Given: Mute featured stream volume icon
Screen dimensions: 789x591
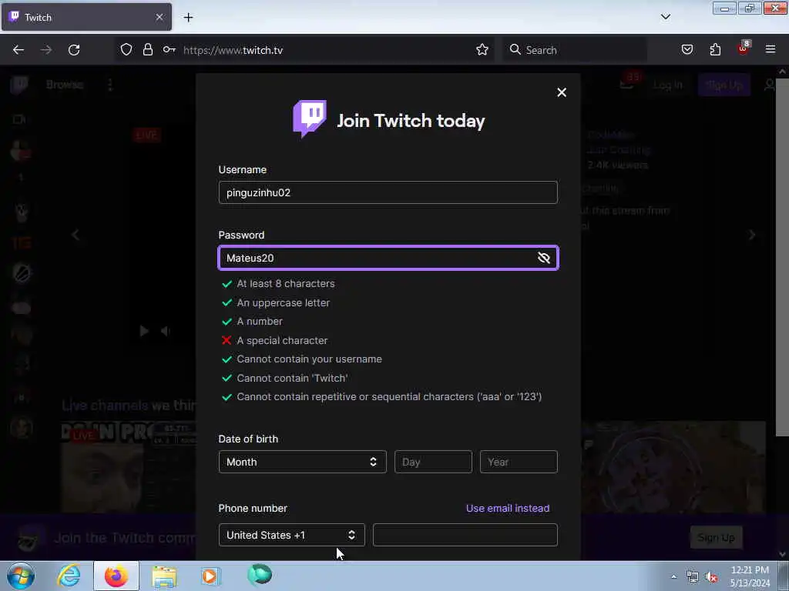Looking at the screenshot, I should pyautogui.click(x=165, y=331).
